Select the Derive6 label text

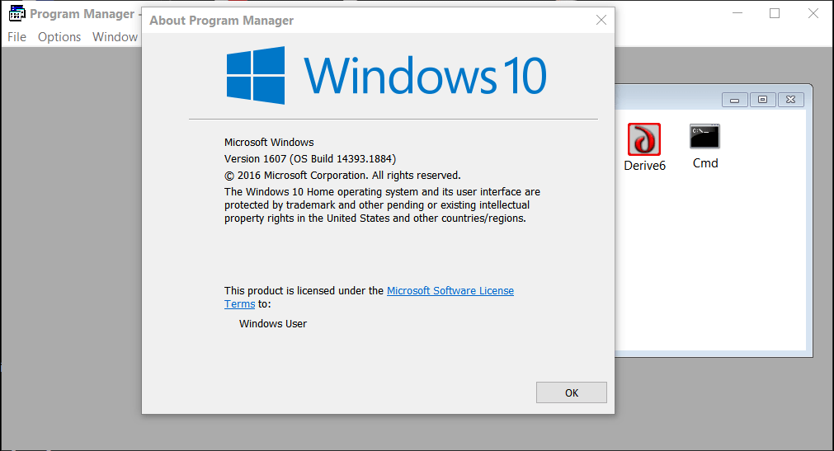(644, 166)
